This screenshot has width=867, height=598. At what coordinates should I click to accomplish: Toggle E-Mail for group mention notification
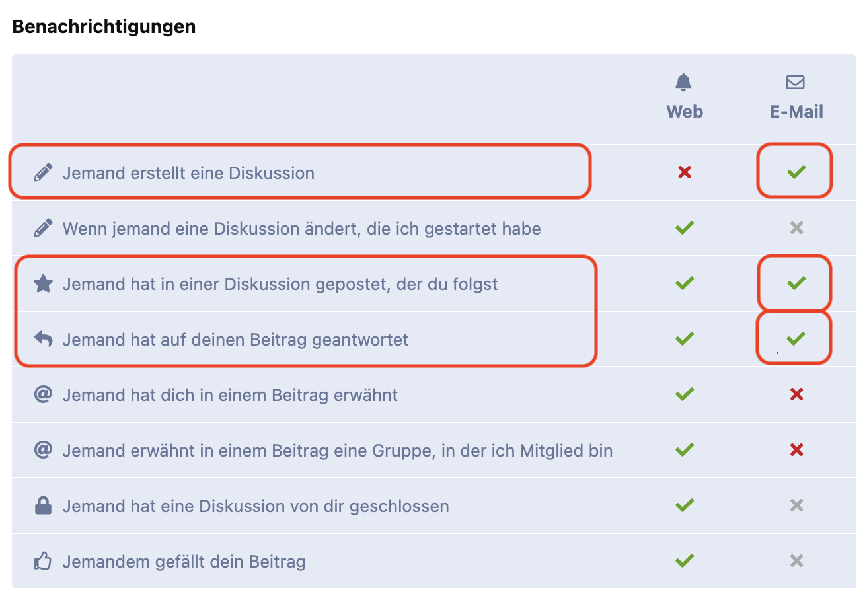pos(796,450)
